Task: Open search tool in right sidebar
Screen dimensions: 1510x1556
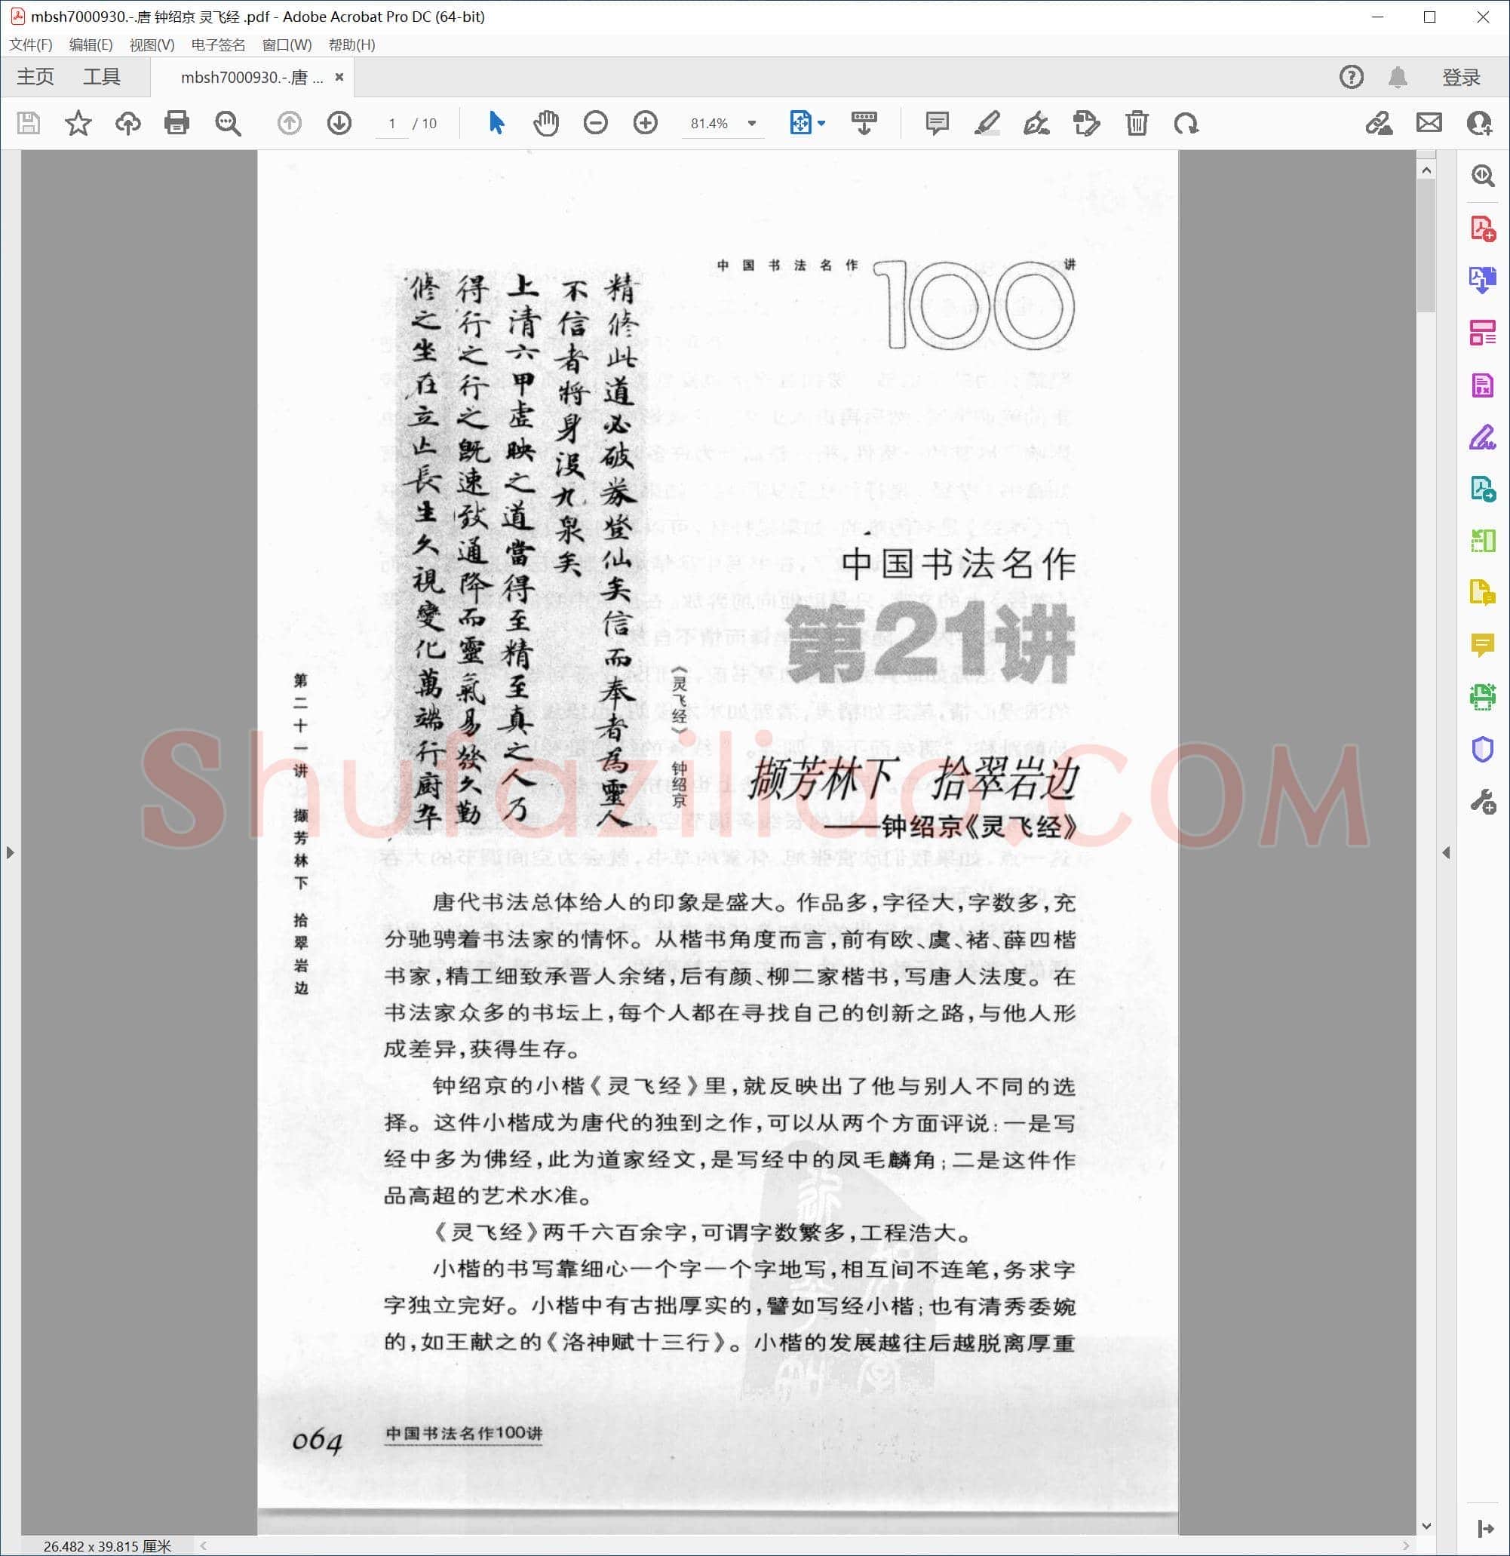Action: pos(1482,176)
